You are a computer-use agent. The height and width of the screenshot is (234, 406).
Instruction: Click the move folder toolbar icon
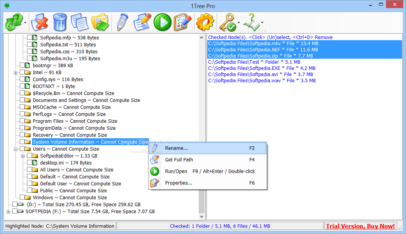[x=100, y=22]
